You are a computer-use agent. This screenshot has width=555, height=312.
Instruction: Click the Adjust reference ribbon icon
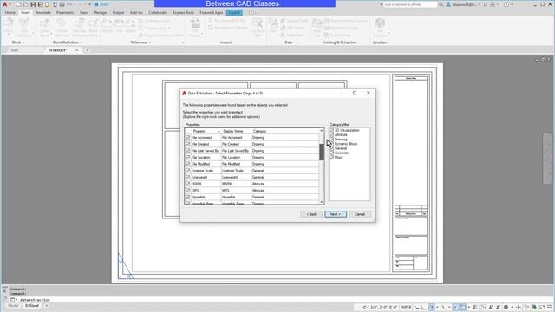pyautogui.click(x=131, y=25)
